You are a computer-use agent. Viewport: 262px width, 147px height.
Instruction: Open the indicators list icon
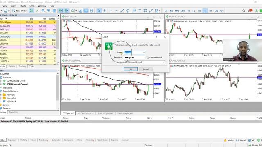73,11
